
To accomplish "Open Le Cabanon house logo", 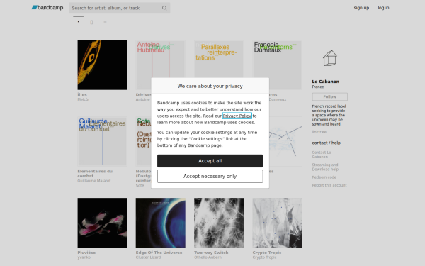I will 330,58.
